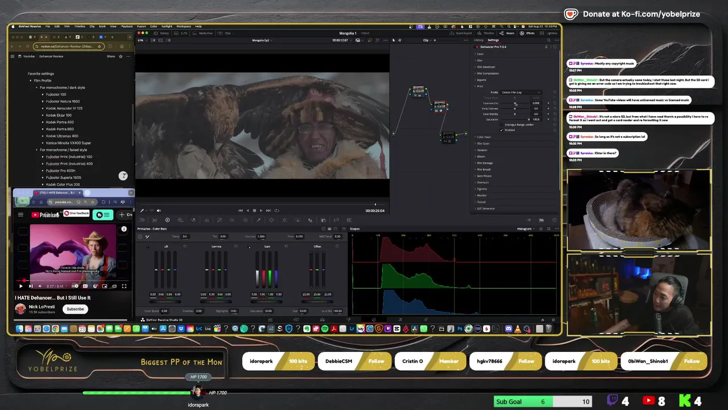
Task: Reset the Lift color bars
Action: [x=185, y=247]
